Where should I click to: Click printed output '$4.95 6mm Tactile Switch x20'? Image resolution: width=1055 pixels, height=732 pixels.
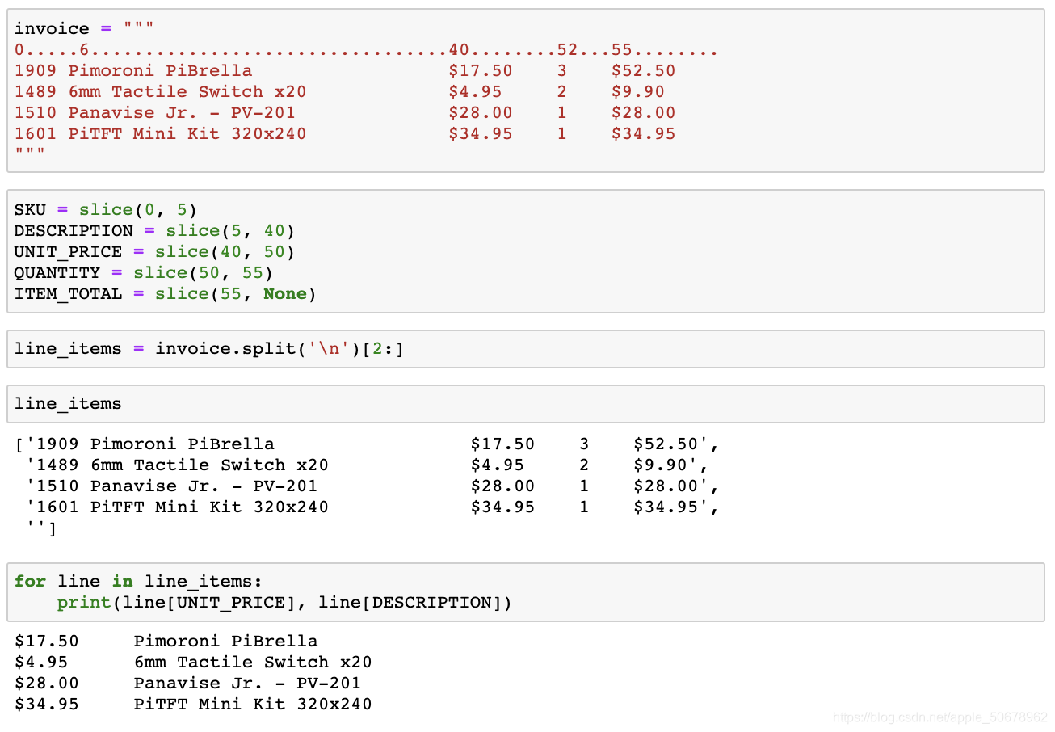193,663
